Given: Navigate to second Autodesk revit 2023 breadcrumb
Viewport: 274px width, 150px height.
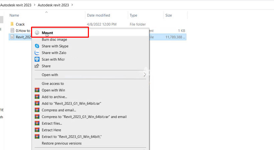Looking at the screenshot, I should [x=53, y=5].
